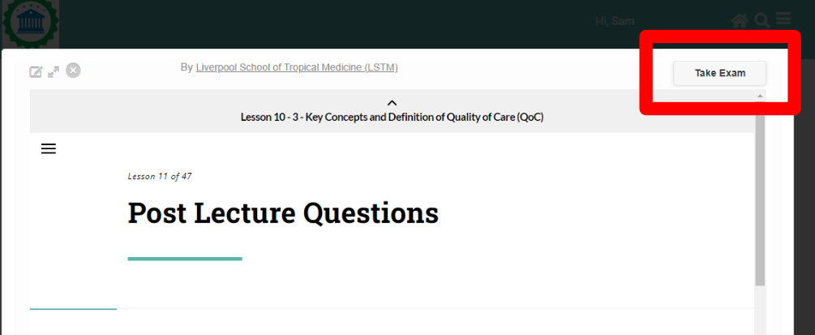Click the Take Exam button
Image resolution: width=815 pixels, height=335 pixels.
(x=719, y=73)
